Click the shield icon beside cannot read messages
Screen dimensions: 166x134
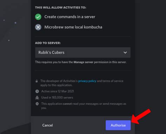(x=37, y=104)
